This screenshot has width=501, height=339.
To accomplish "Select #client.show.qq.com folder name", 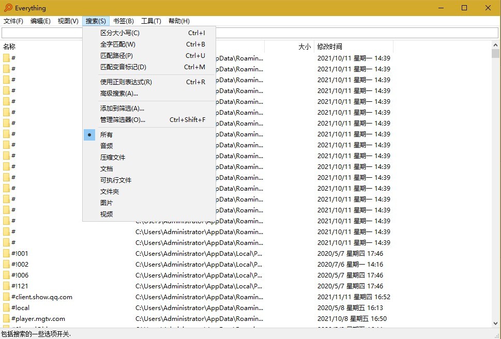I will [42, 297].
